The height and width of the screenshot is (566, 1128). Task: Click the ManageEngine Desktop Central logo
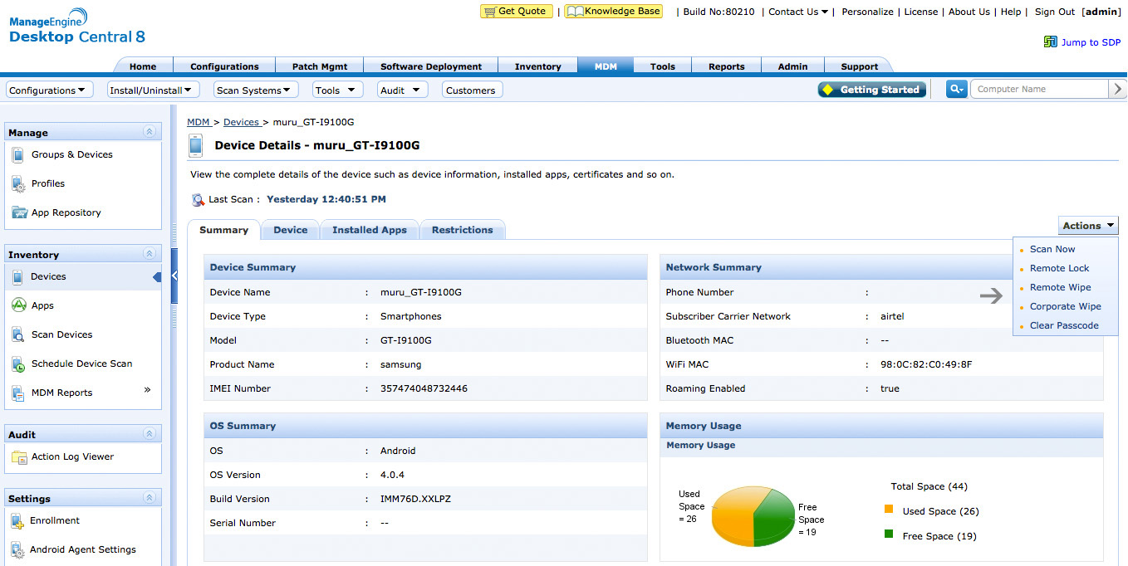point(77,27)
